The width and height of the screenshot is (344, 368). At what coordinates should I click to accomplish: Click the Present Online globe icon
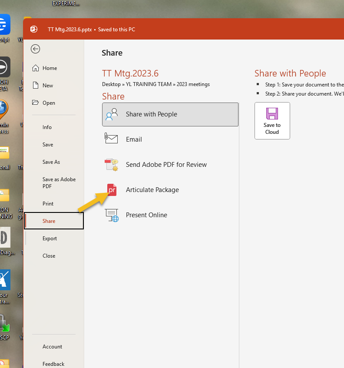(x=112, y=215)
